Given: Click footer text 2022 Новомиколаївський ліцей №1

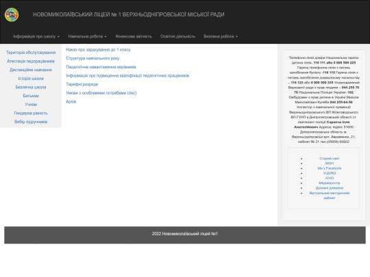Looking at the screenshot, I should [x=185, y=234].
